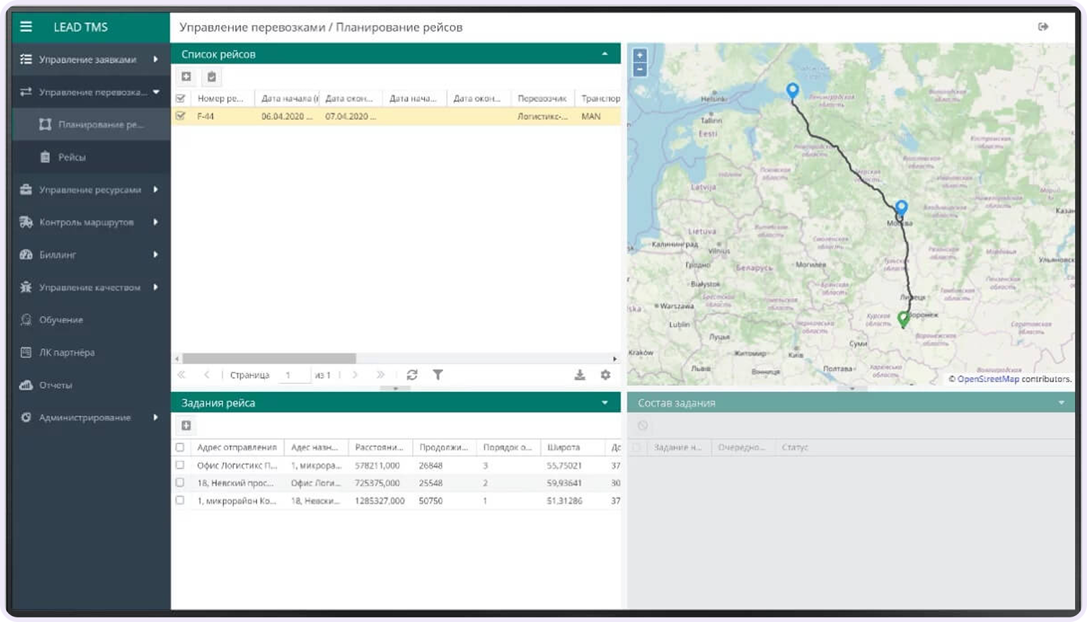This screenshot has width=1087, height=622.
Task: Collapse the Список рейсов panel
Action: click(x=604, y=54)
